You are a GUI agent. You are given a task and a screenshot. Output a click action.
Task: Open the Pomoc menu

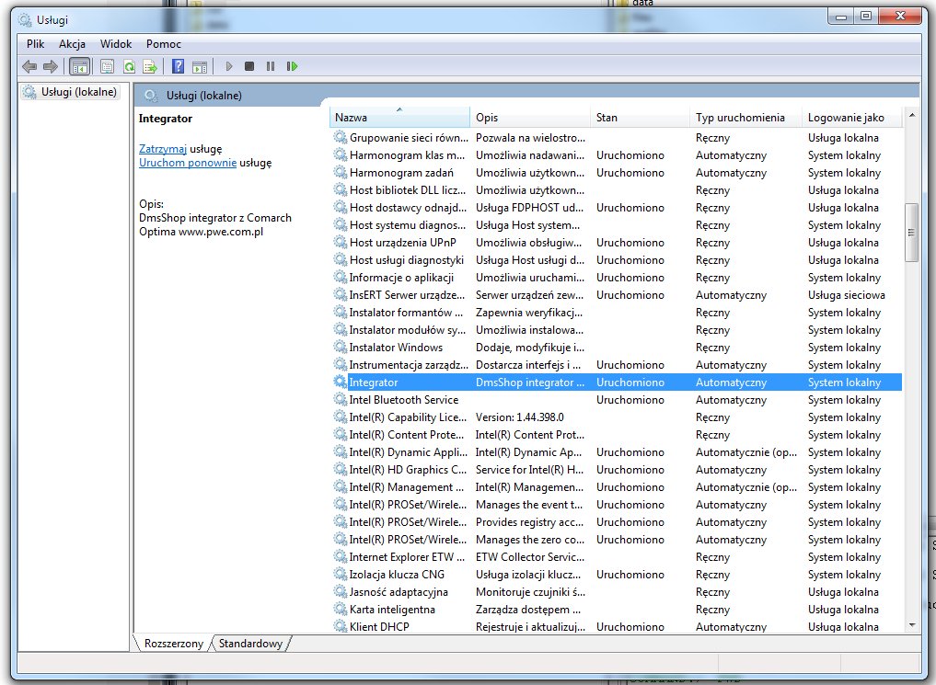click(x=164, y=43)
